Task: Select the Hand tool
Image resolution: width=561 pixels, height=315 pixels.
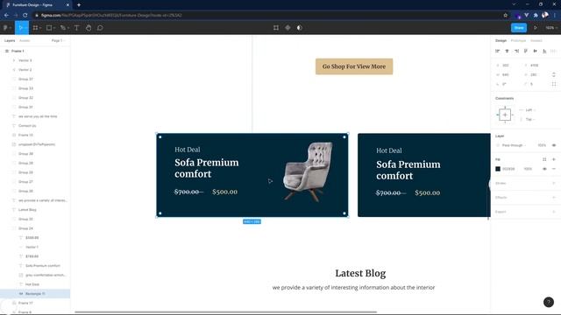Action: coord(89,27)
